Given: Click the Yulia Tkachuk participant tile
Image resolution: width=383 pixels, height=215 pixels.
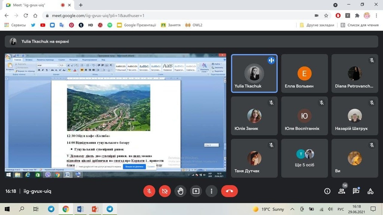Looking at the screenshot, I should point(254,74).
